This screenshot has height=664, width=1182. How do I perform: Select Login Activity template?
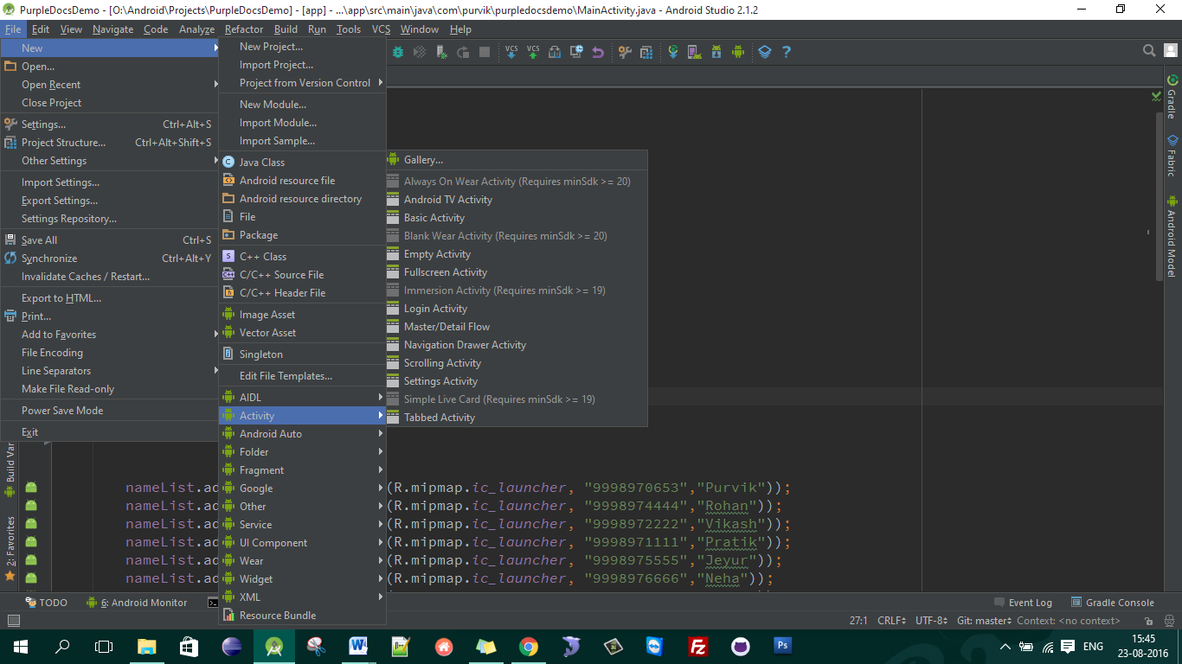[517, 309]
